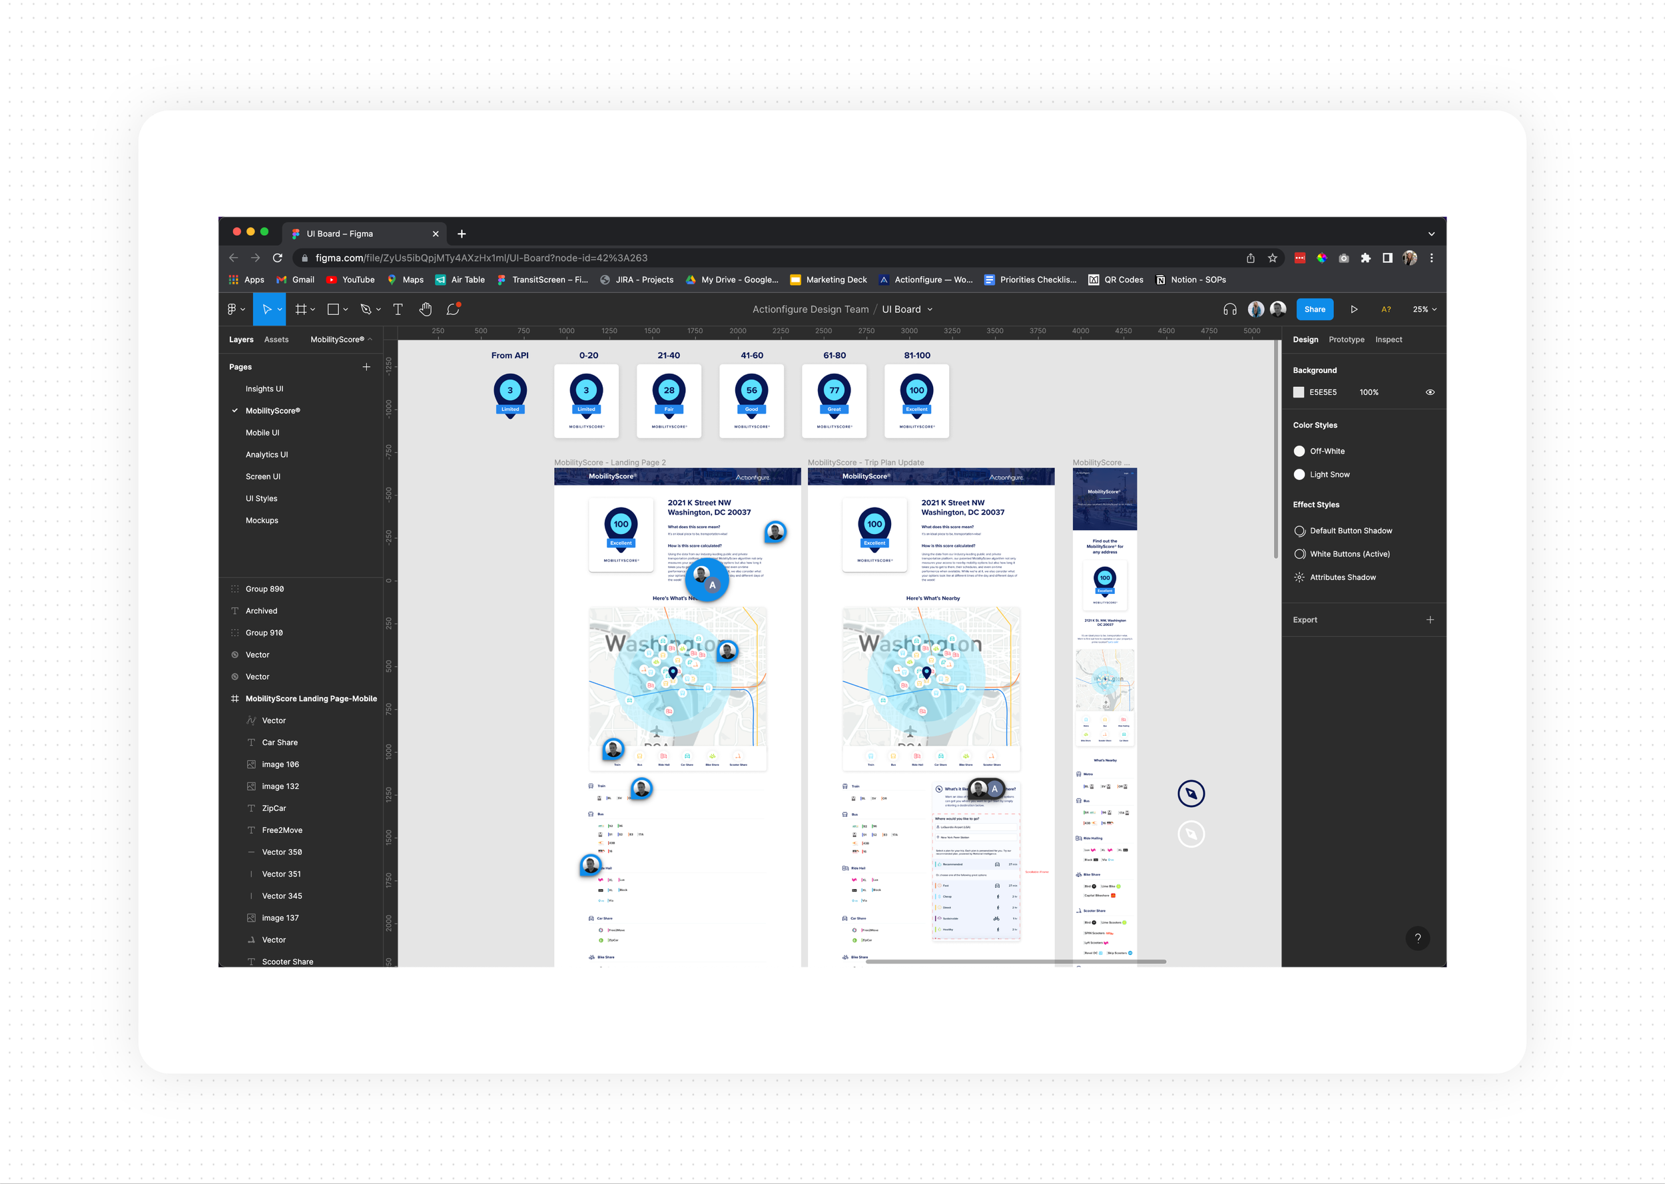
Task: Select the MobilityScore® checked page
Action: [x=272, y=410]
